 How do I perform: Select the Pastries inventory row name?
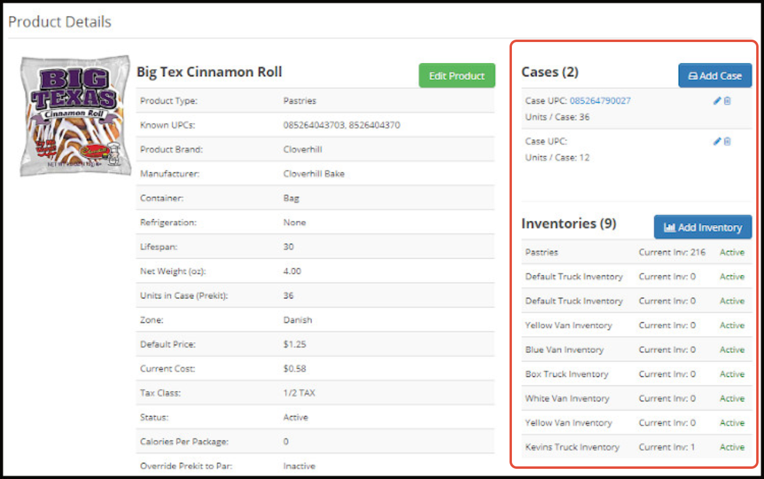[541, 252]
